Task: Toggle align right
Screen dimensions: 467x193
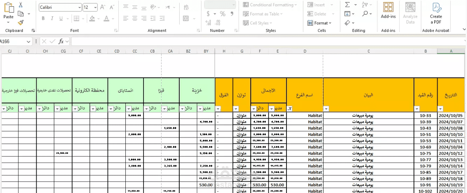Action: click(144, 19)
